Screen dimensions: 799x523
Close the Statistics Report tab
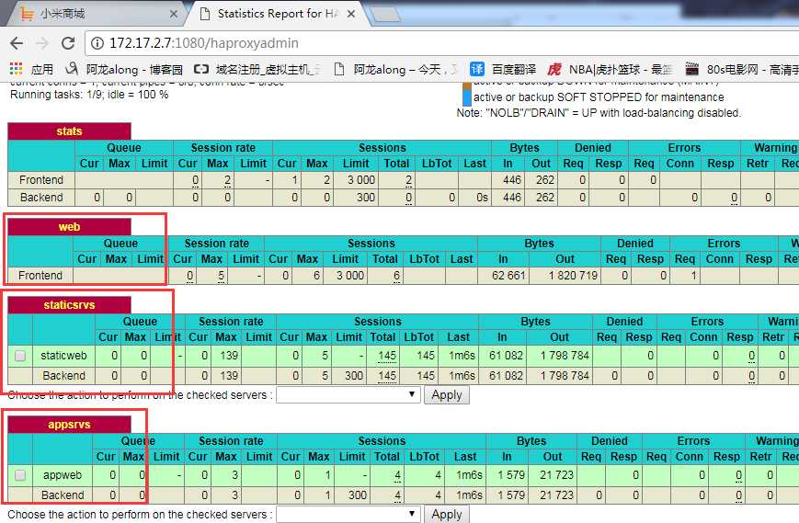click(351, 15)
